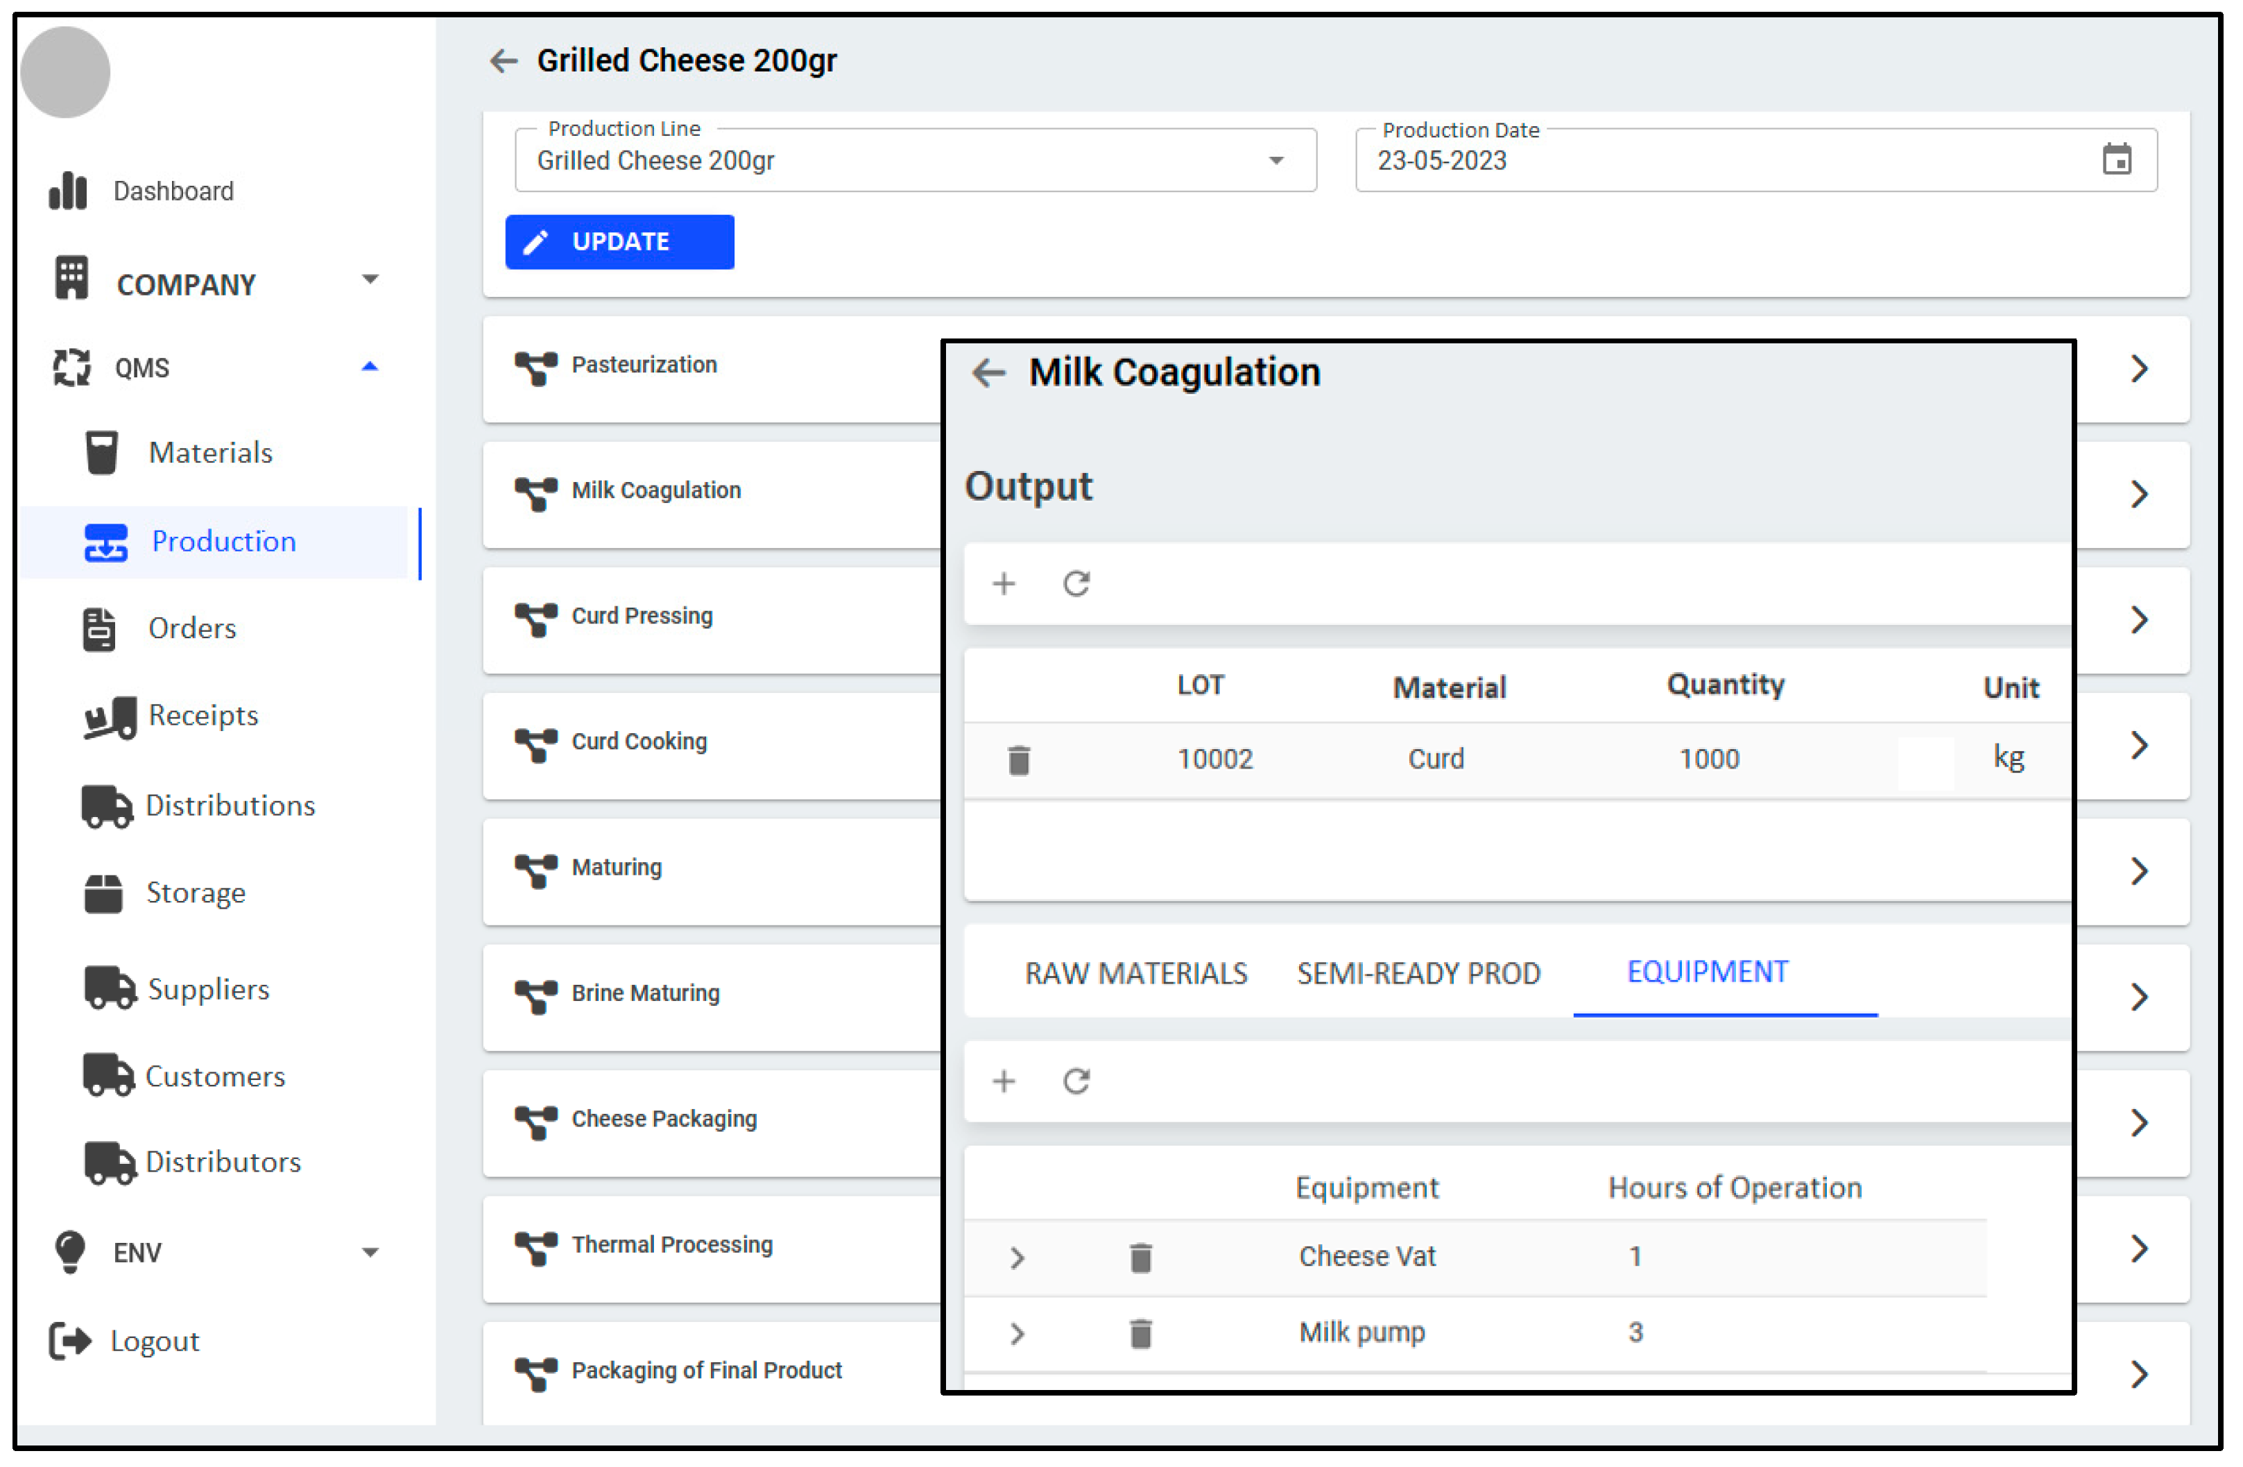Open the Production Line dropdown
This screenshot has height=1467, width=2243.
pos(1276,161)
